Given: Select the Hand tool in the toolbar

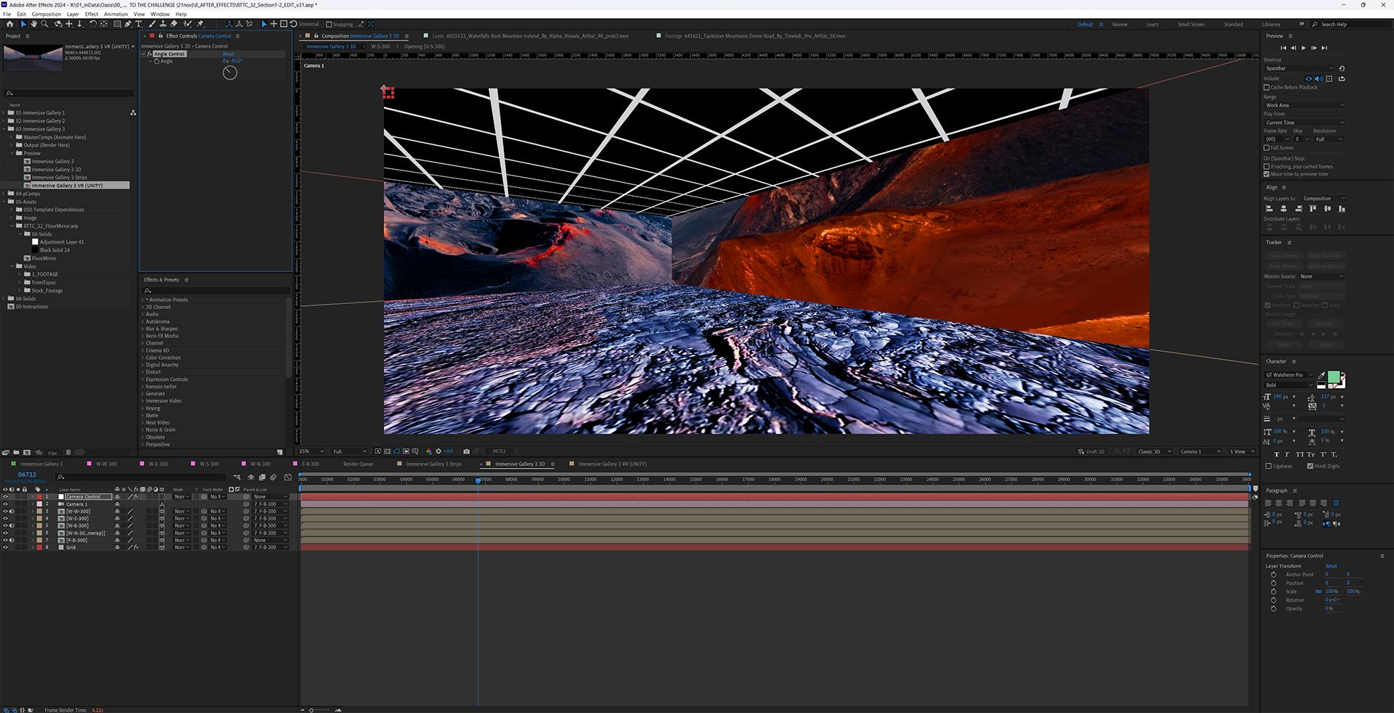Looking at the screenshot, I should (x=33, y=24).
